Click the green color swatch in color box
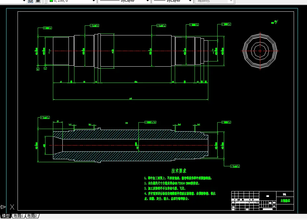307x220 pixels. coord(51,1)
